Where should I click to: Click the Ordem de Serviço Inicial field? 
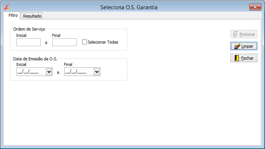point(28,42)
